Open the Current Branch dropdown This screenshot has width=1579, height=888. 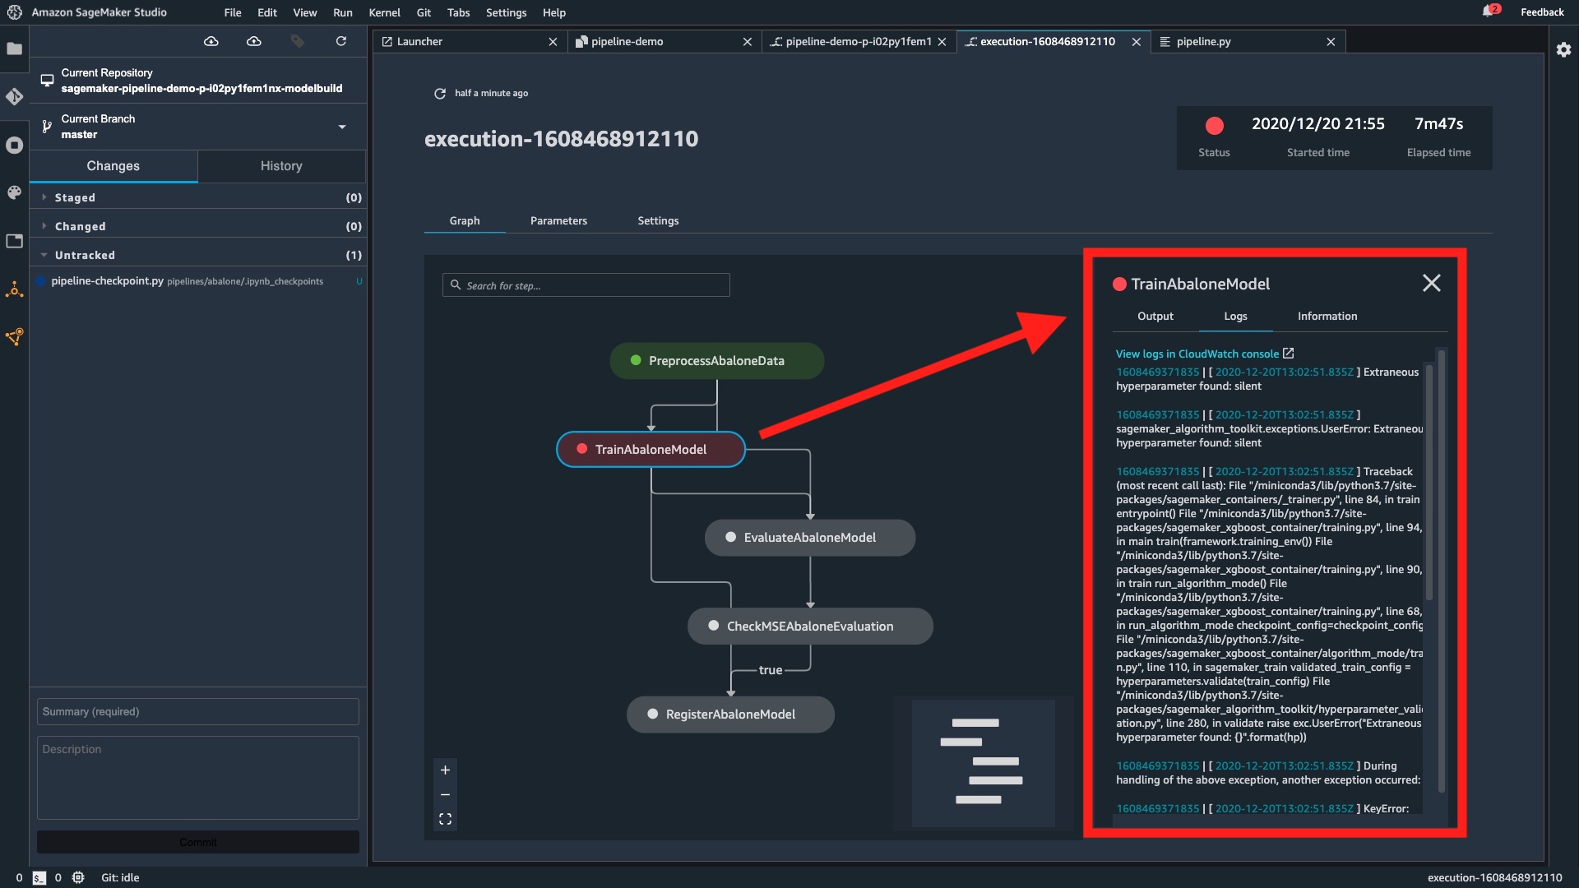[341, 127]
